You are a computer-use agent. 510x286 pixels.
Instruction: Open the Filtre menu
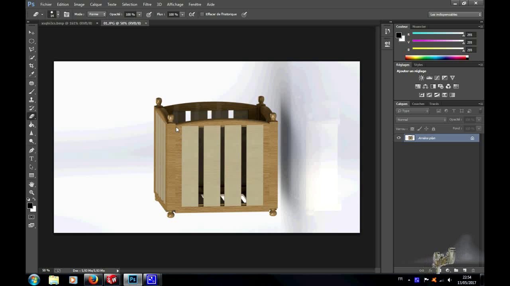click(147, 4)
